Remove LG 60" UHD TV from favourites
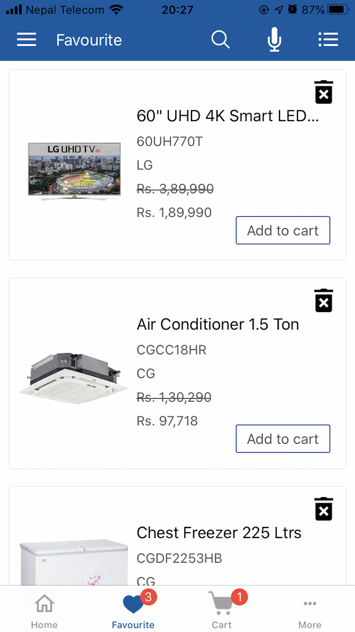The image size is (355, 632). (x=323, y=92)
